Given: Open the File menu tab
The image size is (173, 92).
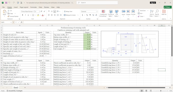Looking at the screenshot, I should click(x=3, y=7).
